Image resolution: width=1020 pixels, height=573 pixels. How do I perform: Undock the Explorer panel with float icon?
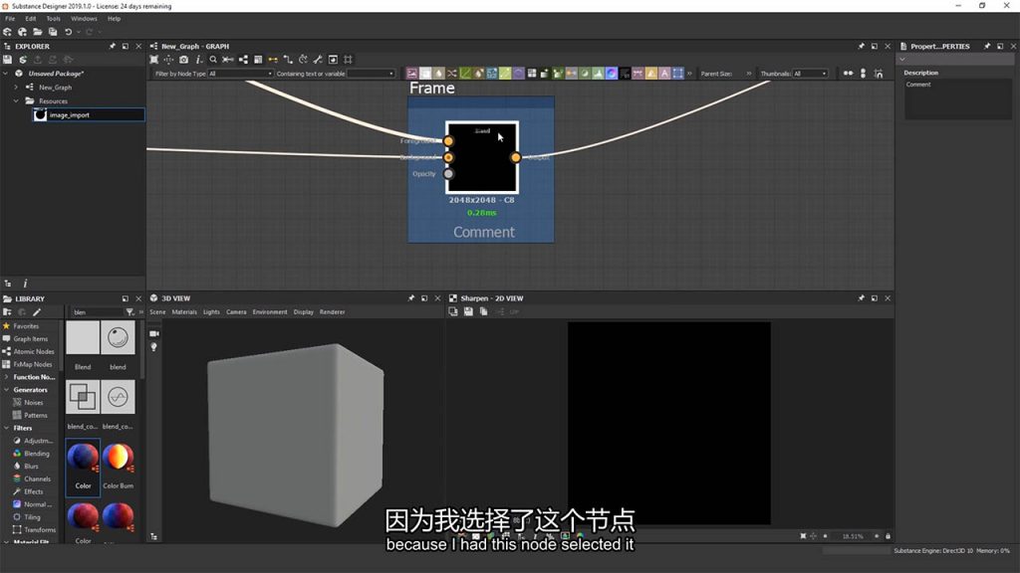125,46
